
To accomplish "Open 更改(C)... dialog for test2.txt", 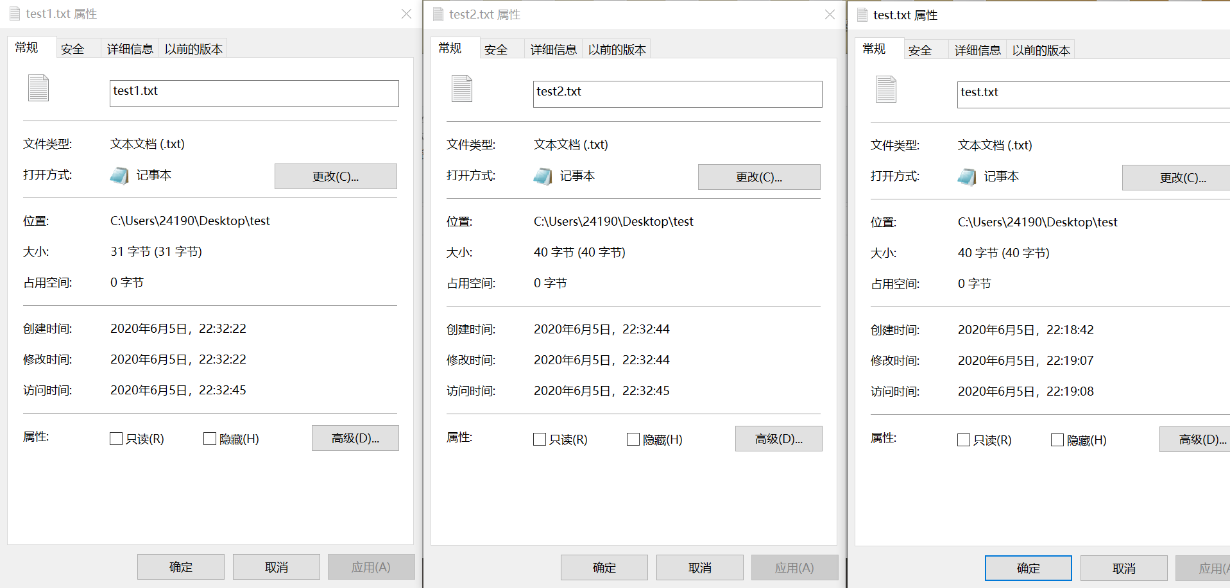I will [x=759, y=176].
